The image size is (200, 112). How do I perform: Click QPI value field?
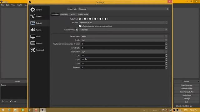(123, 56)
